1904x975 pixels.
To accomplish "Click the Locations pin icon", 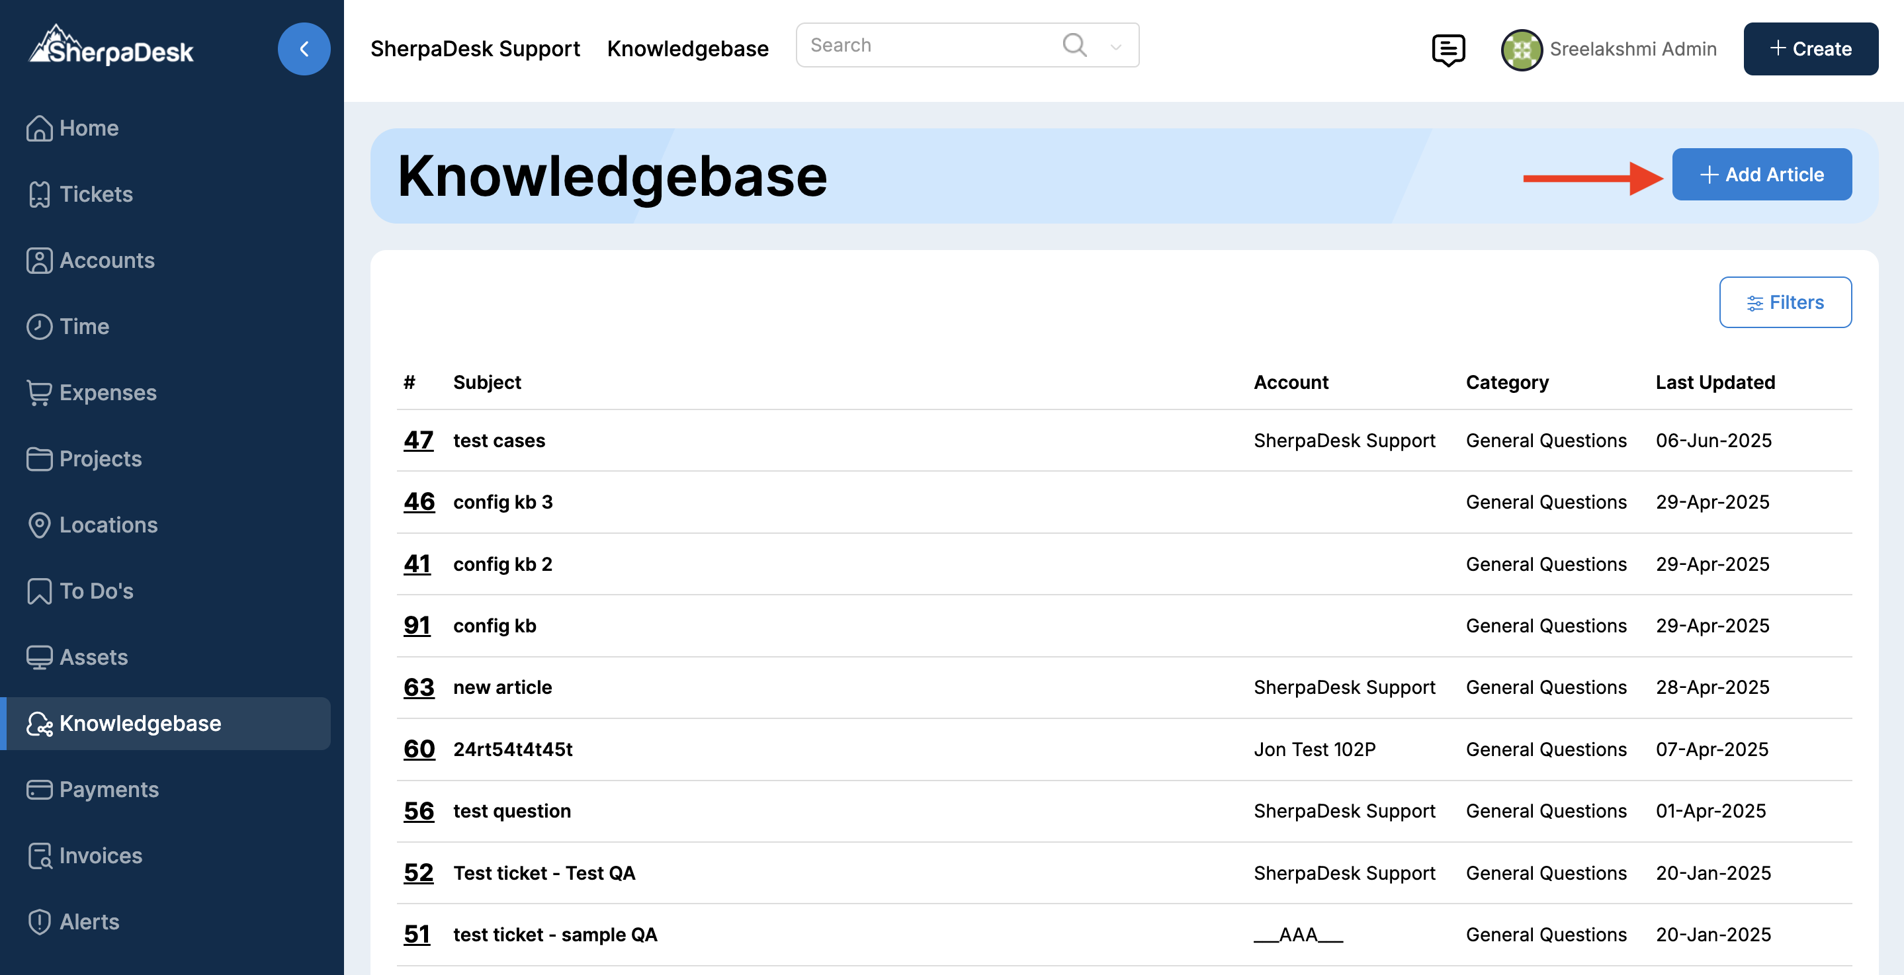I will pyautogui.click(x=39, y=525).
